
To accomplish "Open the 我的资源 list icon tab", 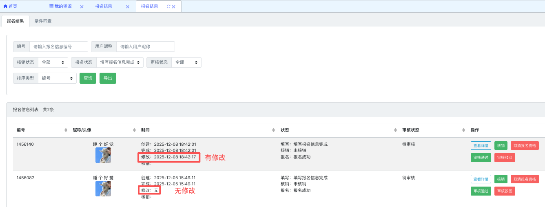I will click(x=60, y=7).
